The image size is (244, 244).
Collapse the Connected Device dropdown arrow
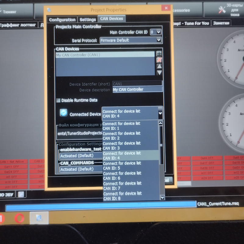160,113
